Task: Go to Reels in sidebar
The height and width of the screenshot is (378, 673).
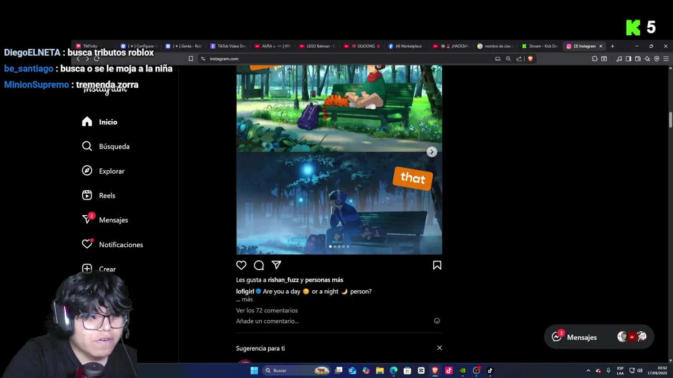Action: 98,195
